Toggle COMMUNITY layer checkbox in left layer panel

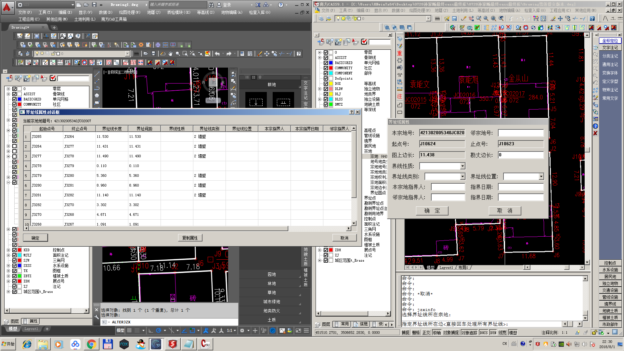pos(15,104)
